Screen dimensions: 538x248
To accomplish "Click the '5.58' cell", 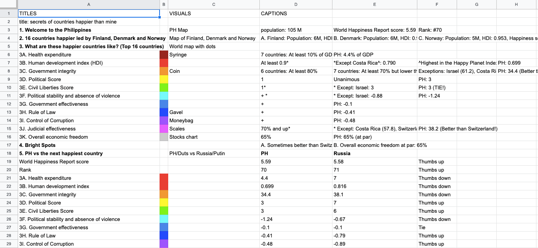I will (375, 161).
